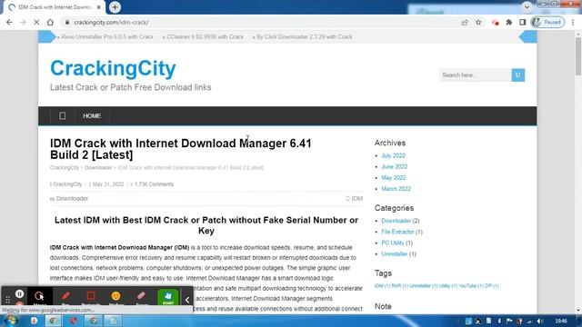Collapse the recorder toolbar with chevron
Screen dimensions: 582x327
pyautogui.click(x=187, y=300)
